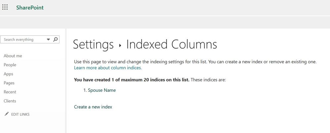Navigate to Pages in the sidebar

[9, 83]
